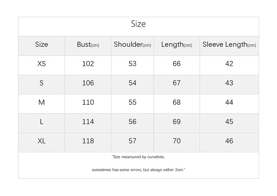Click the bust value 102 cell
Image resolution: width=277 pixels, height=196 pixels.
coord(88,64)
